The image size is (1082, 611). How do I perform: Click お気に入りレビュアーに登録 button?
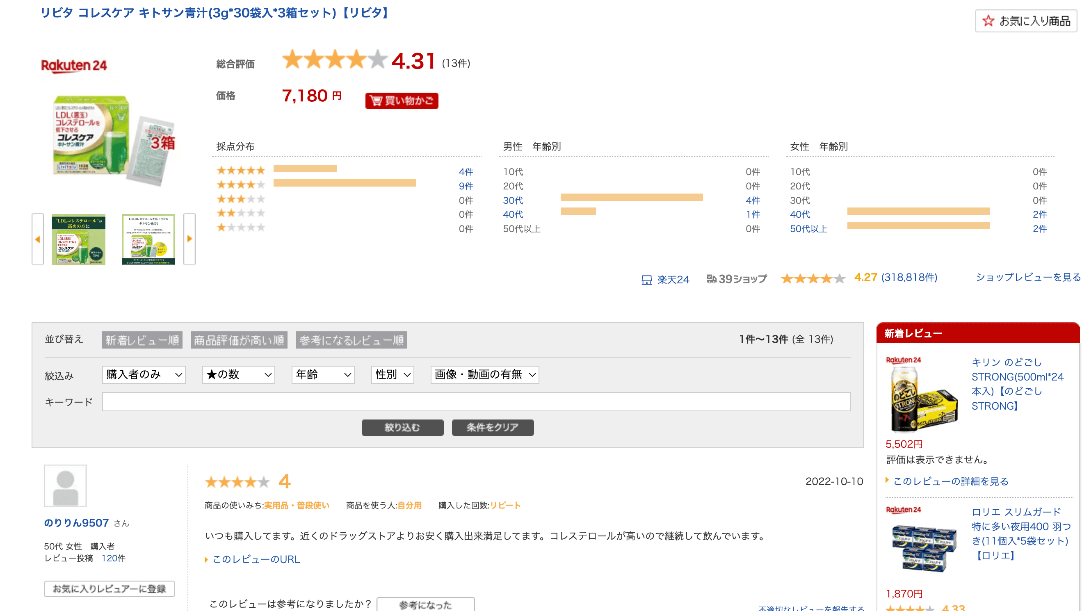pyautogui.click(x=109, y=589)
